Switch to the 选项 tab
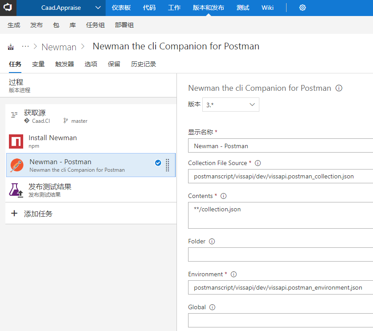Screen dimensions: 373x331 coord(90,64)
